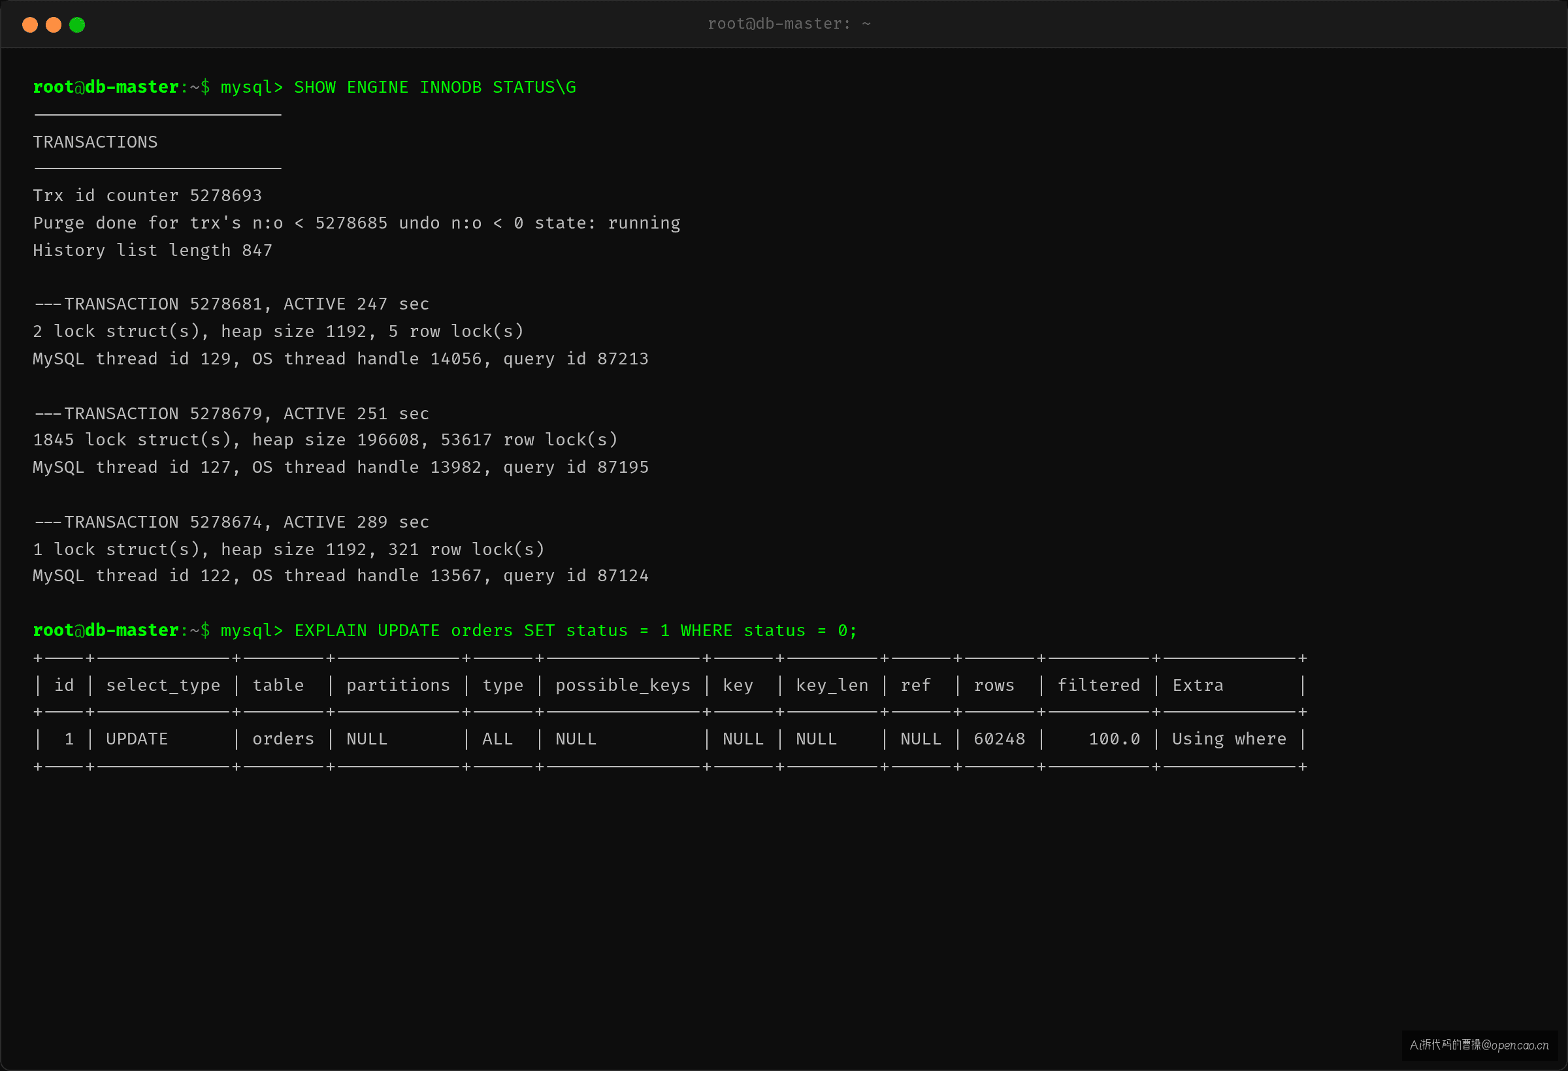Click the window title root@db-master: ~

[789, 24]
